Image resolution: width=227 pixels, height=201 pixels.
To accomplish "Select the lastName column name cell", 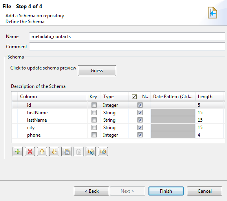I will tap(52, 120).
